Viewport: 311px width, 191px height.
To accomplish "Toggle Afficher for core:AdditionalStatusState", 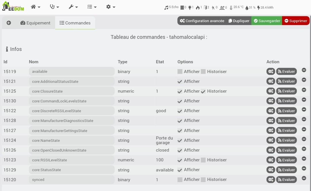I will point(180,81).
